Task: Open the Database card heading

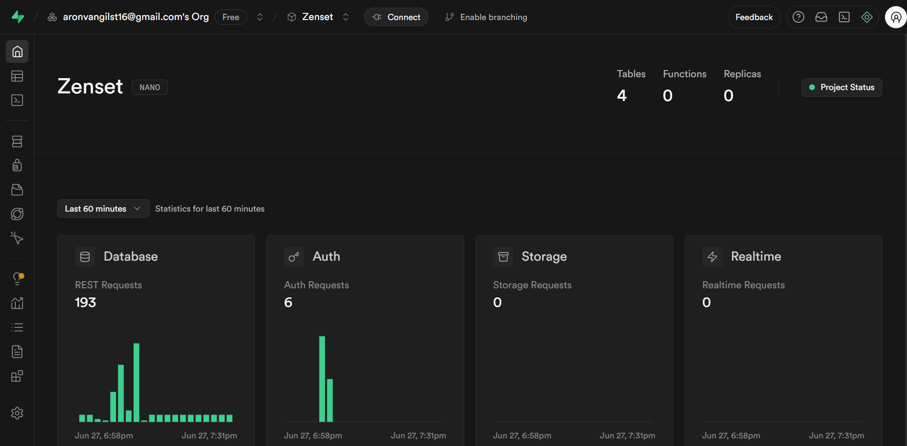Action: pyautogui.click(x=131, y=256)
